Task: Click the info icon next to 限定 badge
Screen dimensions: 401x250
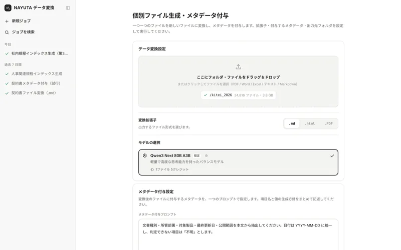Action: click(206, 155)
